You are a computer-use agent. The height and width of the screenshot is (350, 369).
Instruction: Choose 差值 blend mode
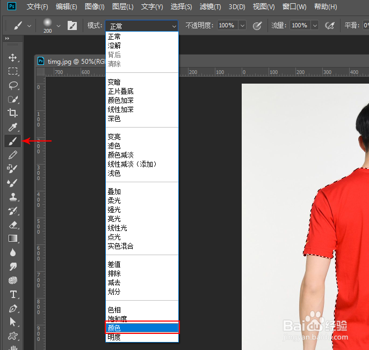tap(142, 264)
